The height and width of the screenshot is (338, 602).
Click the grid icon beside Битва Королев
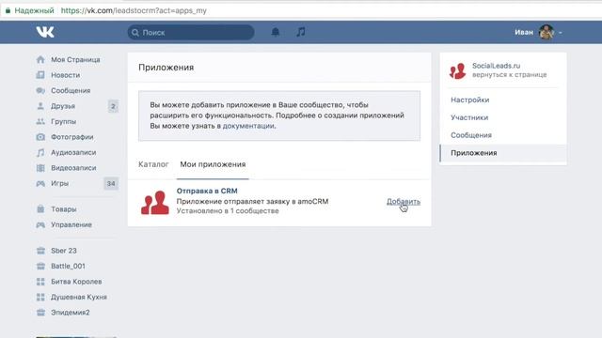pyautogui.click(x=40, y=282)
